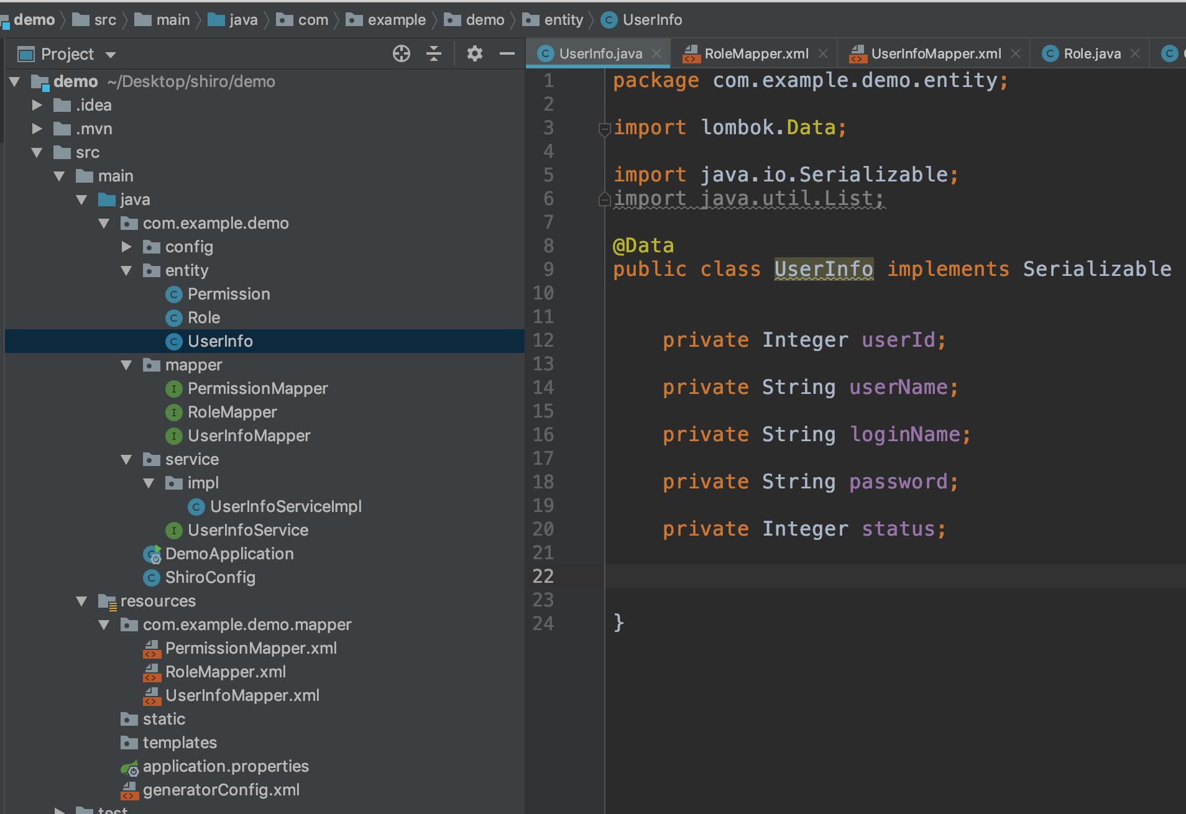Open RoleMapper.xml file icon in tree
The image size is (1186, 814).
pos(152,672)
